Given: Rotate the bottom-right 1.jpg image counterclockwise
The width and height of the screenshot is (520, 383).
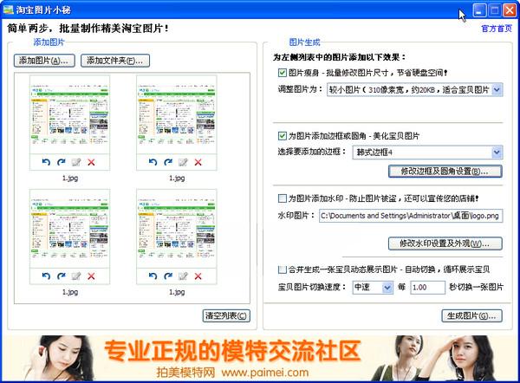Looking at the screenshot, I should pyautogui.click(x=153, y=276).
